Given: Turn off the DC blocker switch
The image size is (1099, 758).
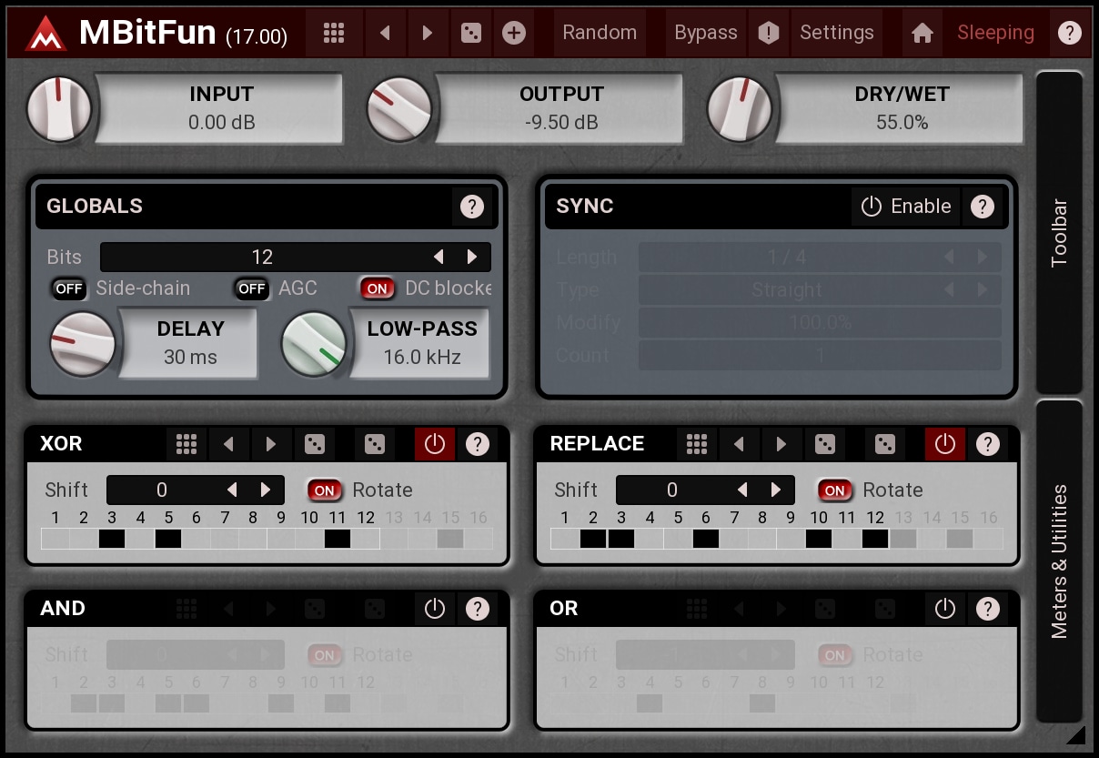Looking at the screenshot, I should point(377,288).
